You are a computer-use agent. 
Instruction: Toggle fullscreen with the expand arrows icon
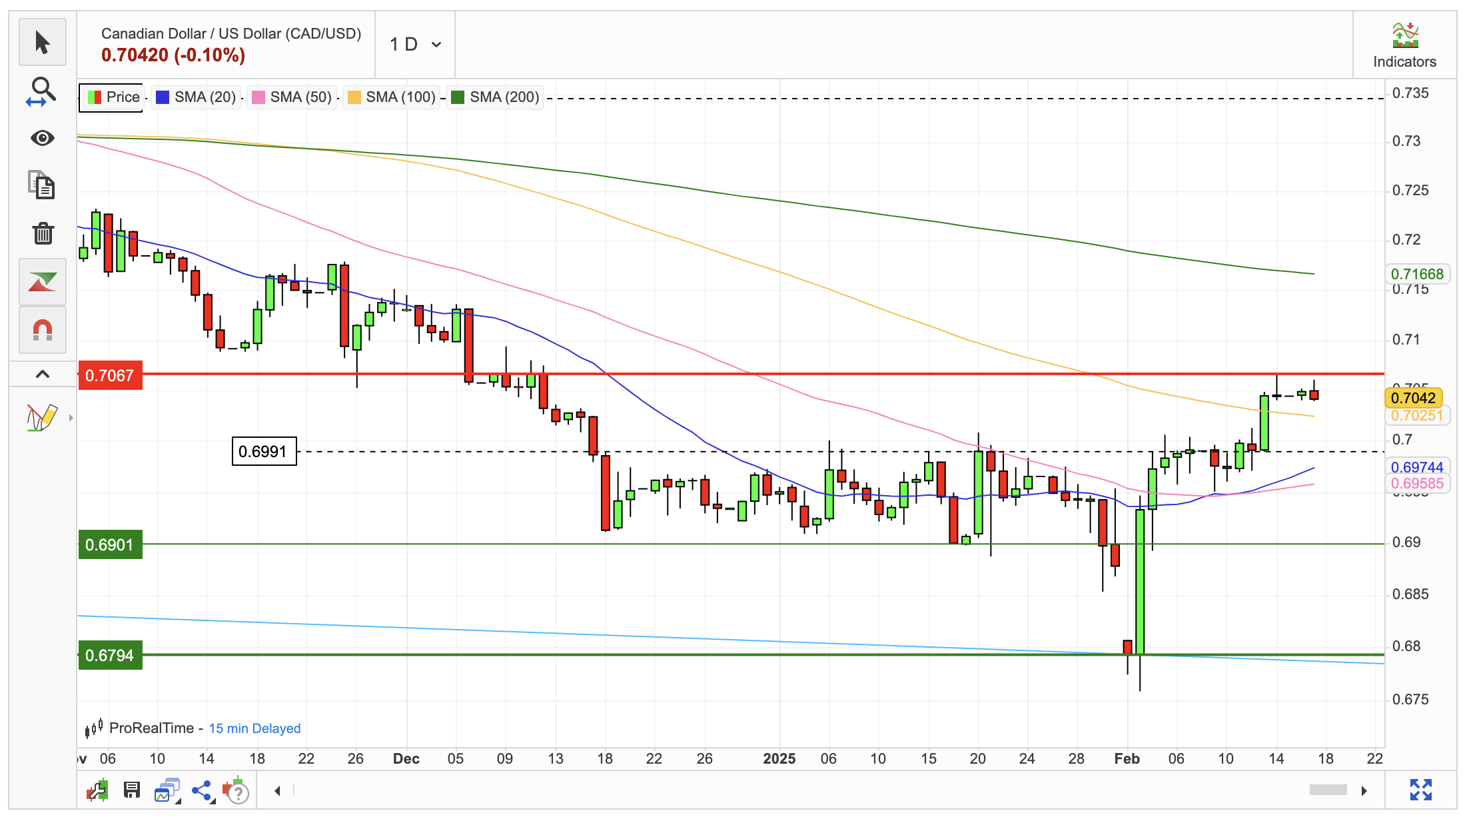coord(1421,790)
